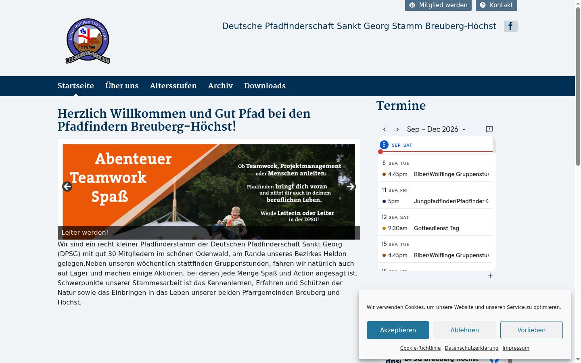
Task: Show previous period in Termine calendar
Action: click(385, 129)
